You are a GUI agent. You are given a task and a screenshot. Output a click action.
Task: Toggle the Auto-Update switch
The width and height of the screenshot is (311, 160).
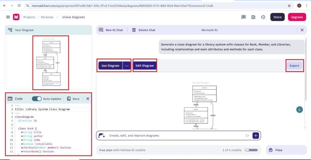[37, 99]
